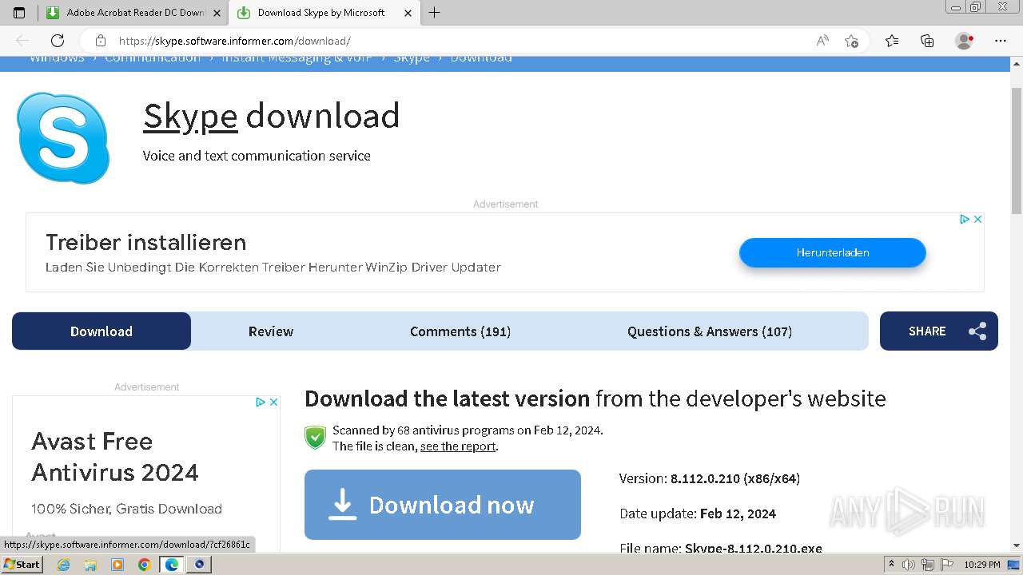Image resolution: width=1023 pixels, height=575 pixels.
Task: Close the Treiber installieren banner ad
Action: coord(977,219)
